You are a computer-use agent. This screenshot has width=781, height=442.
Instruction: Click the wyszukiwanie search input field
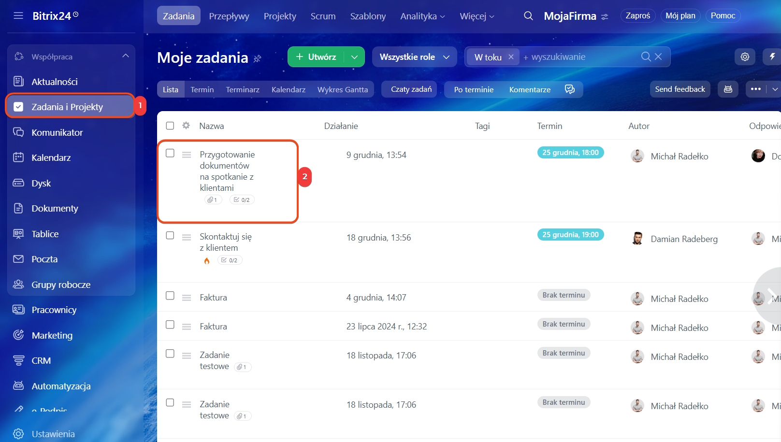[x=580, y=57]
